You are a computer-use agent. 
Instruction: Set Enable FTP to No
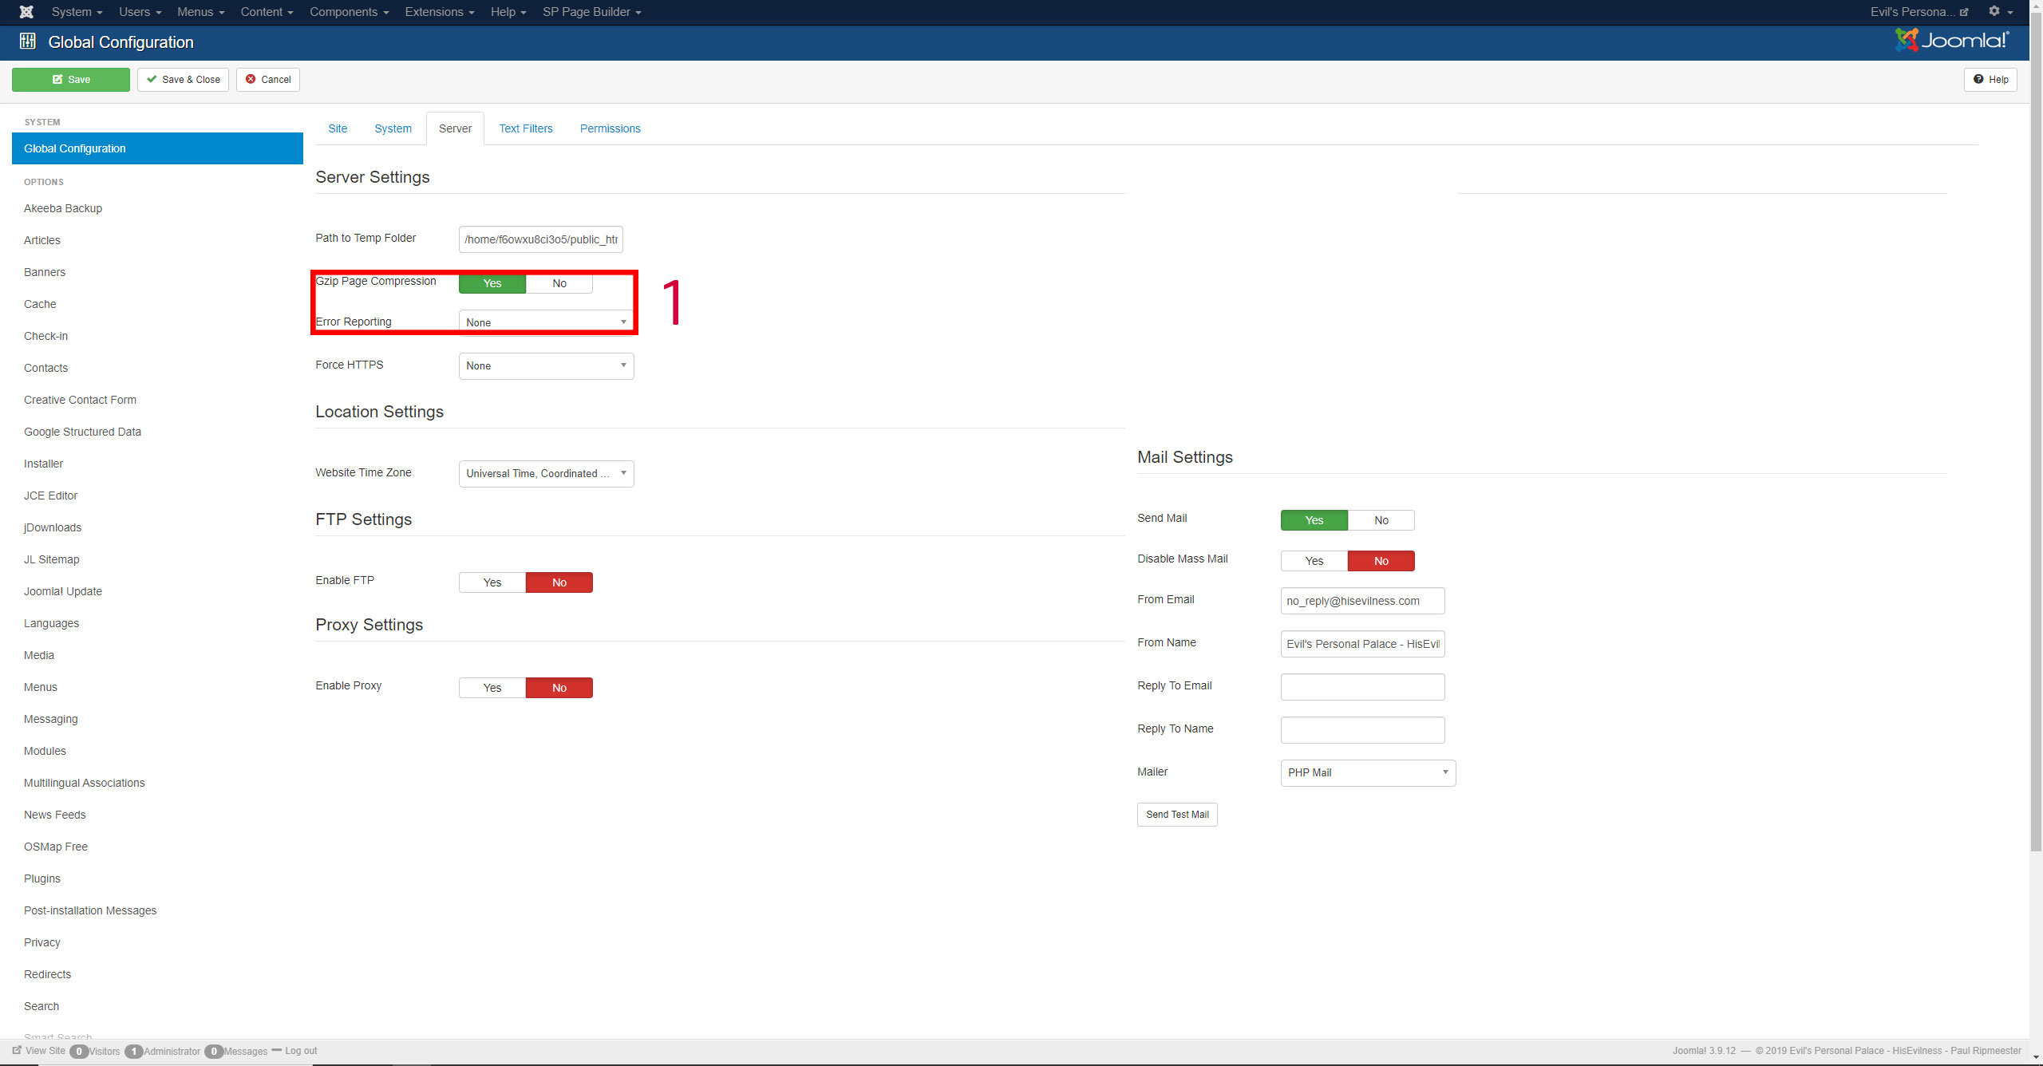(x=559, y=582)
